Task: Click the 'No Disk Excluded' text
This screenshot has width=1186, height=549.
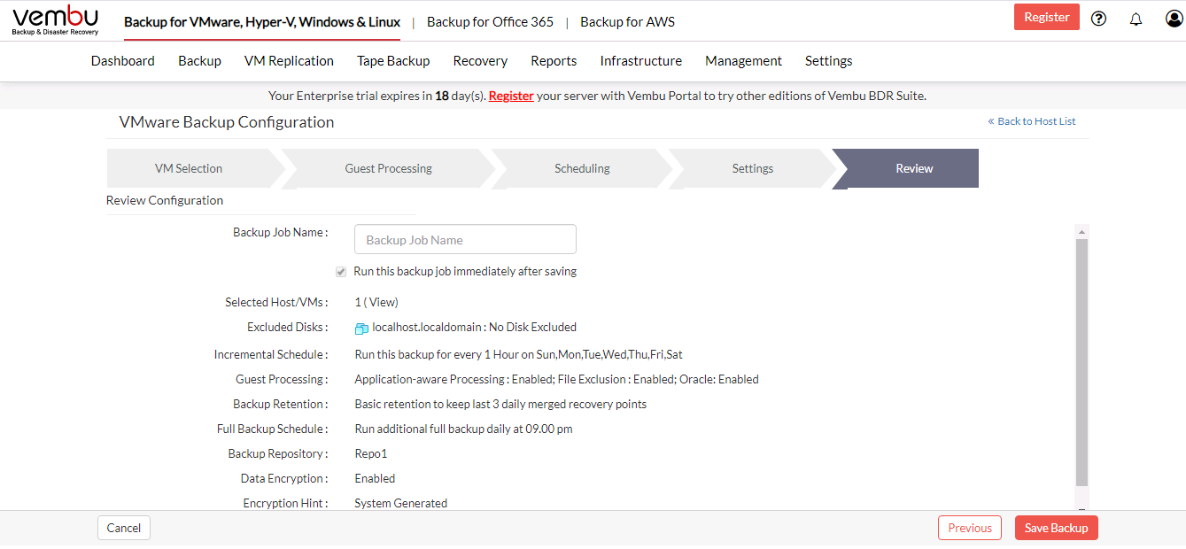Action: pyautogui.click(x=532, y=328)
